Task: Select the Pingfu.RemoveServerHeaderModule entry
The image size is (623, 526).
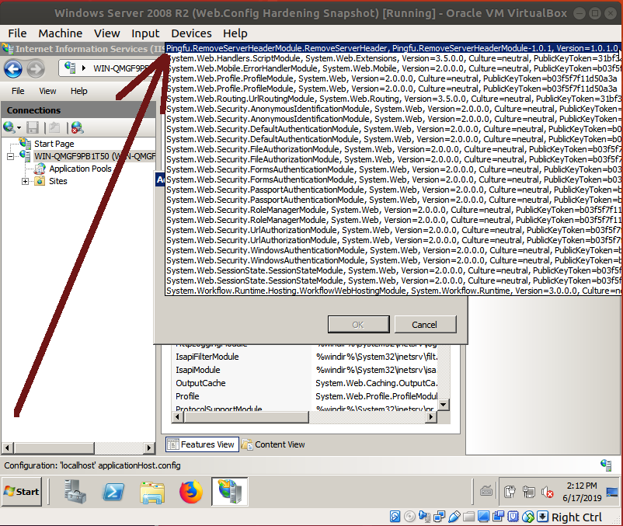Action: click(x=392, y=48)
